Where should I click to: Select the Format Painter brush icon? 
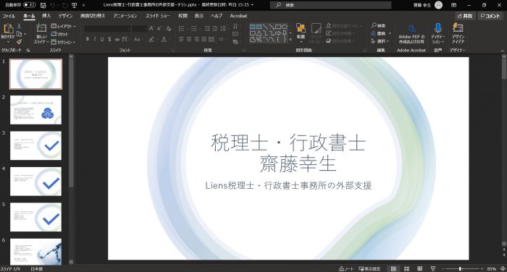[x=19, y=42]
